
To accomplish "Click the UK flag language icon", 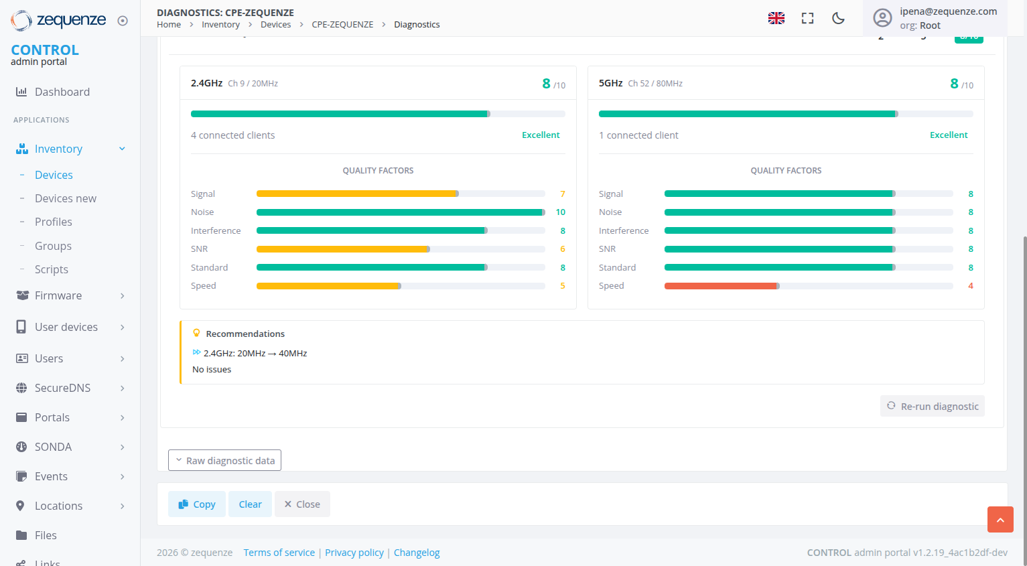I will point(776,18).
